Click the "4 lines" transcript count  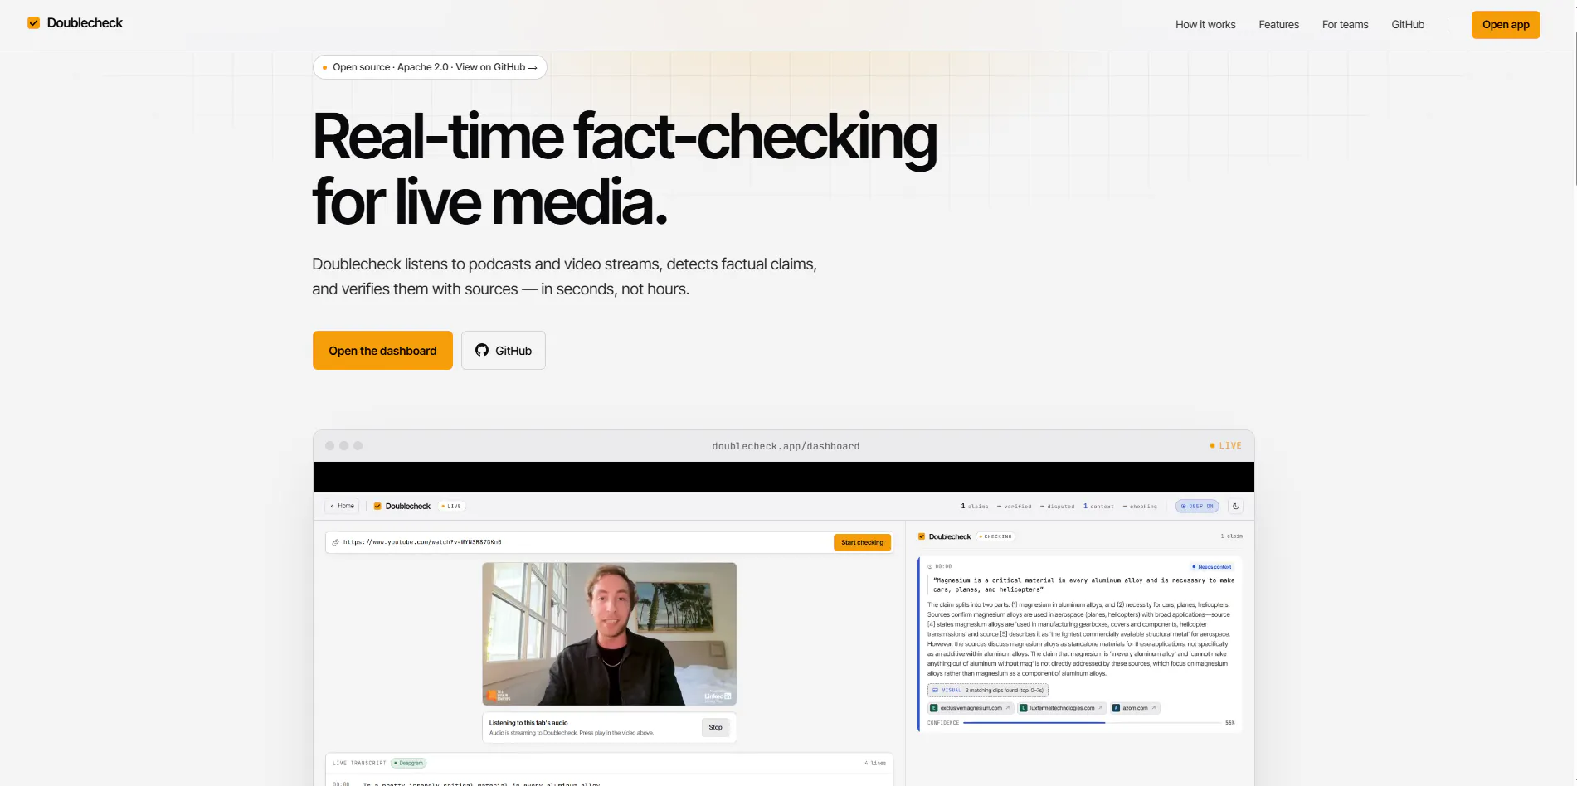point(875,763)
